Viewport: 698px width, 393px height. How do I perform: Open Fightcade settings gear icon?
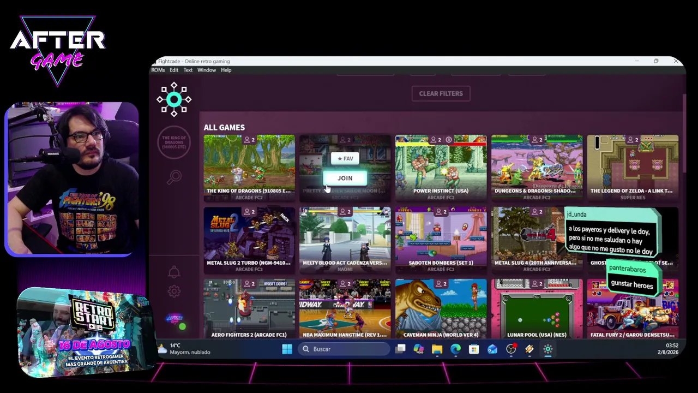pyautogui.click(x=174, y=291)
